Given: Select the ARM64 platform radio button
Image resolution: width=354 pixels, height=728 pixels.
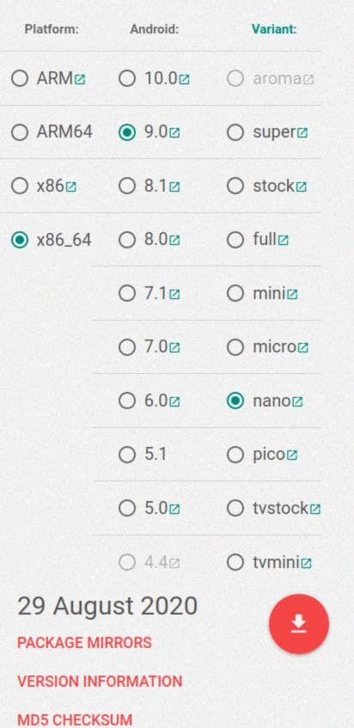Looking at the screenshot, I should (x=20, y=132).
